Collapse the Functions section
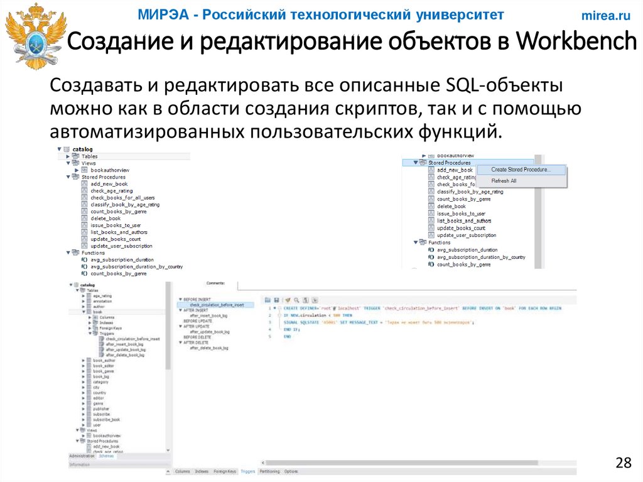643x482 pixels. point(67,253)
